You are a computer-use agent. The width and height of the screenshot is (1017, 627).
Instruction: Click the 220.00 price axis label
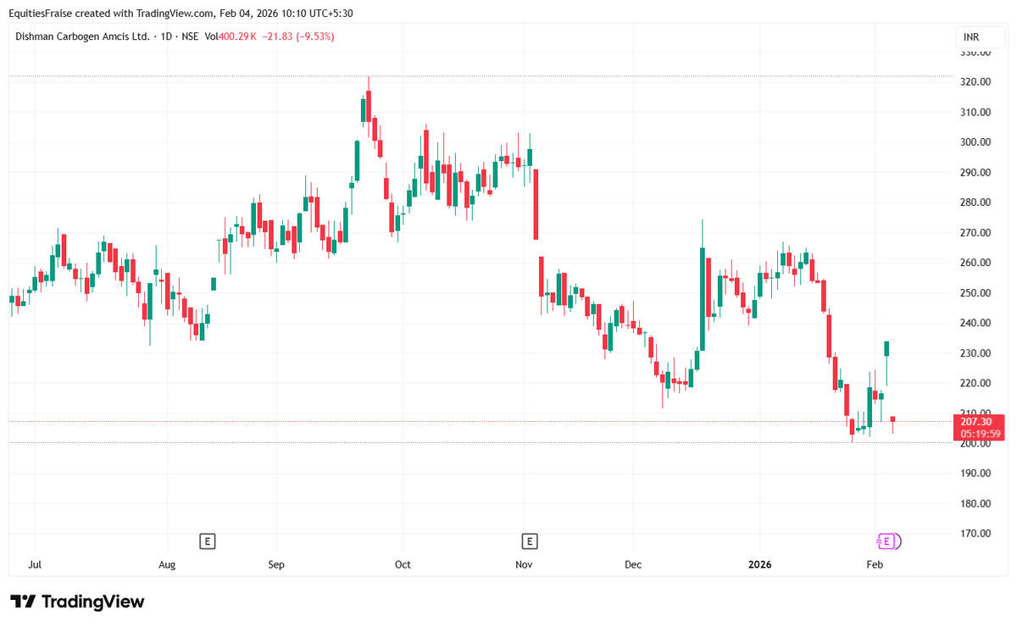[977, 383]
